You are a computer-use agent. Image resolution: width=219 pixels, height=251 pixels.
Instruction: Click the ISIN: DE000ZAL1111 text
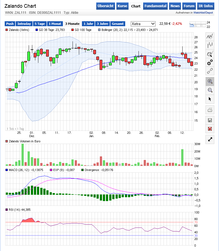[45, 13]
